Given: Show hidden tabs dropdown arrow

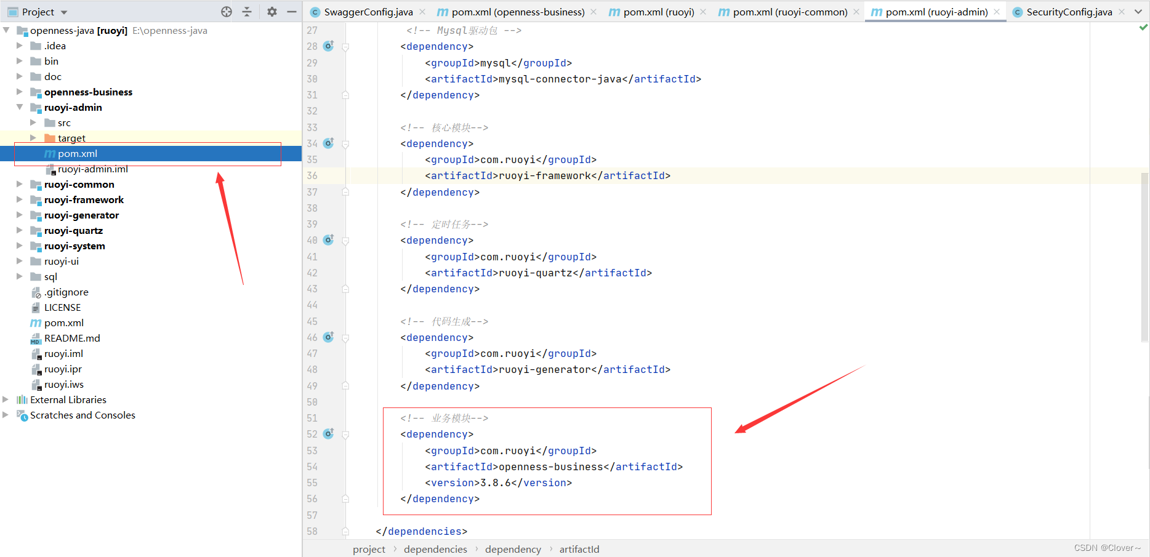Looking at the screenshot, I should coord(1138,12).
